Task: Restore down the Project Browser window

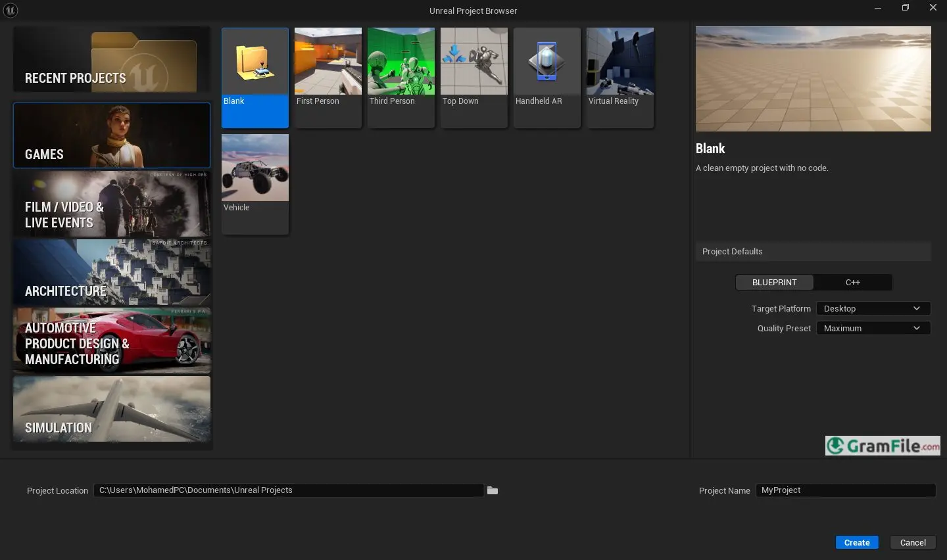Action: [x=905, y=8]
